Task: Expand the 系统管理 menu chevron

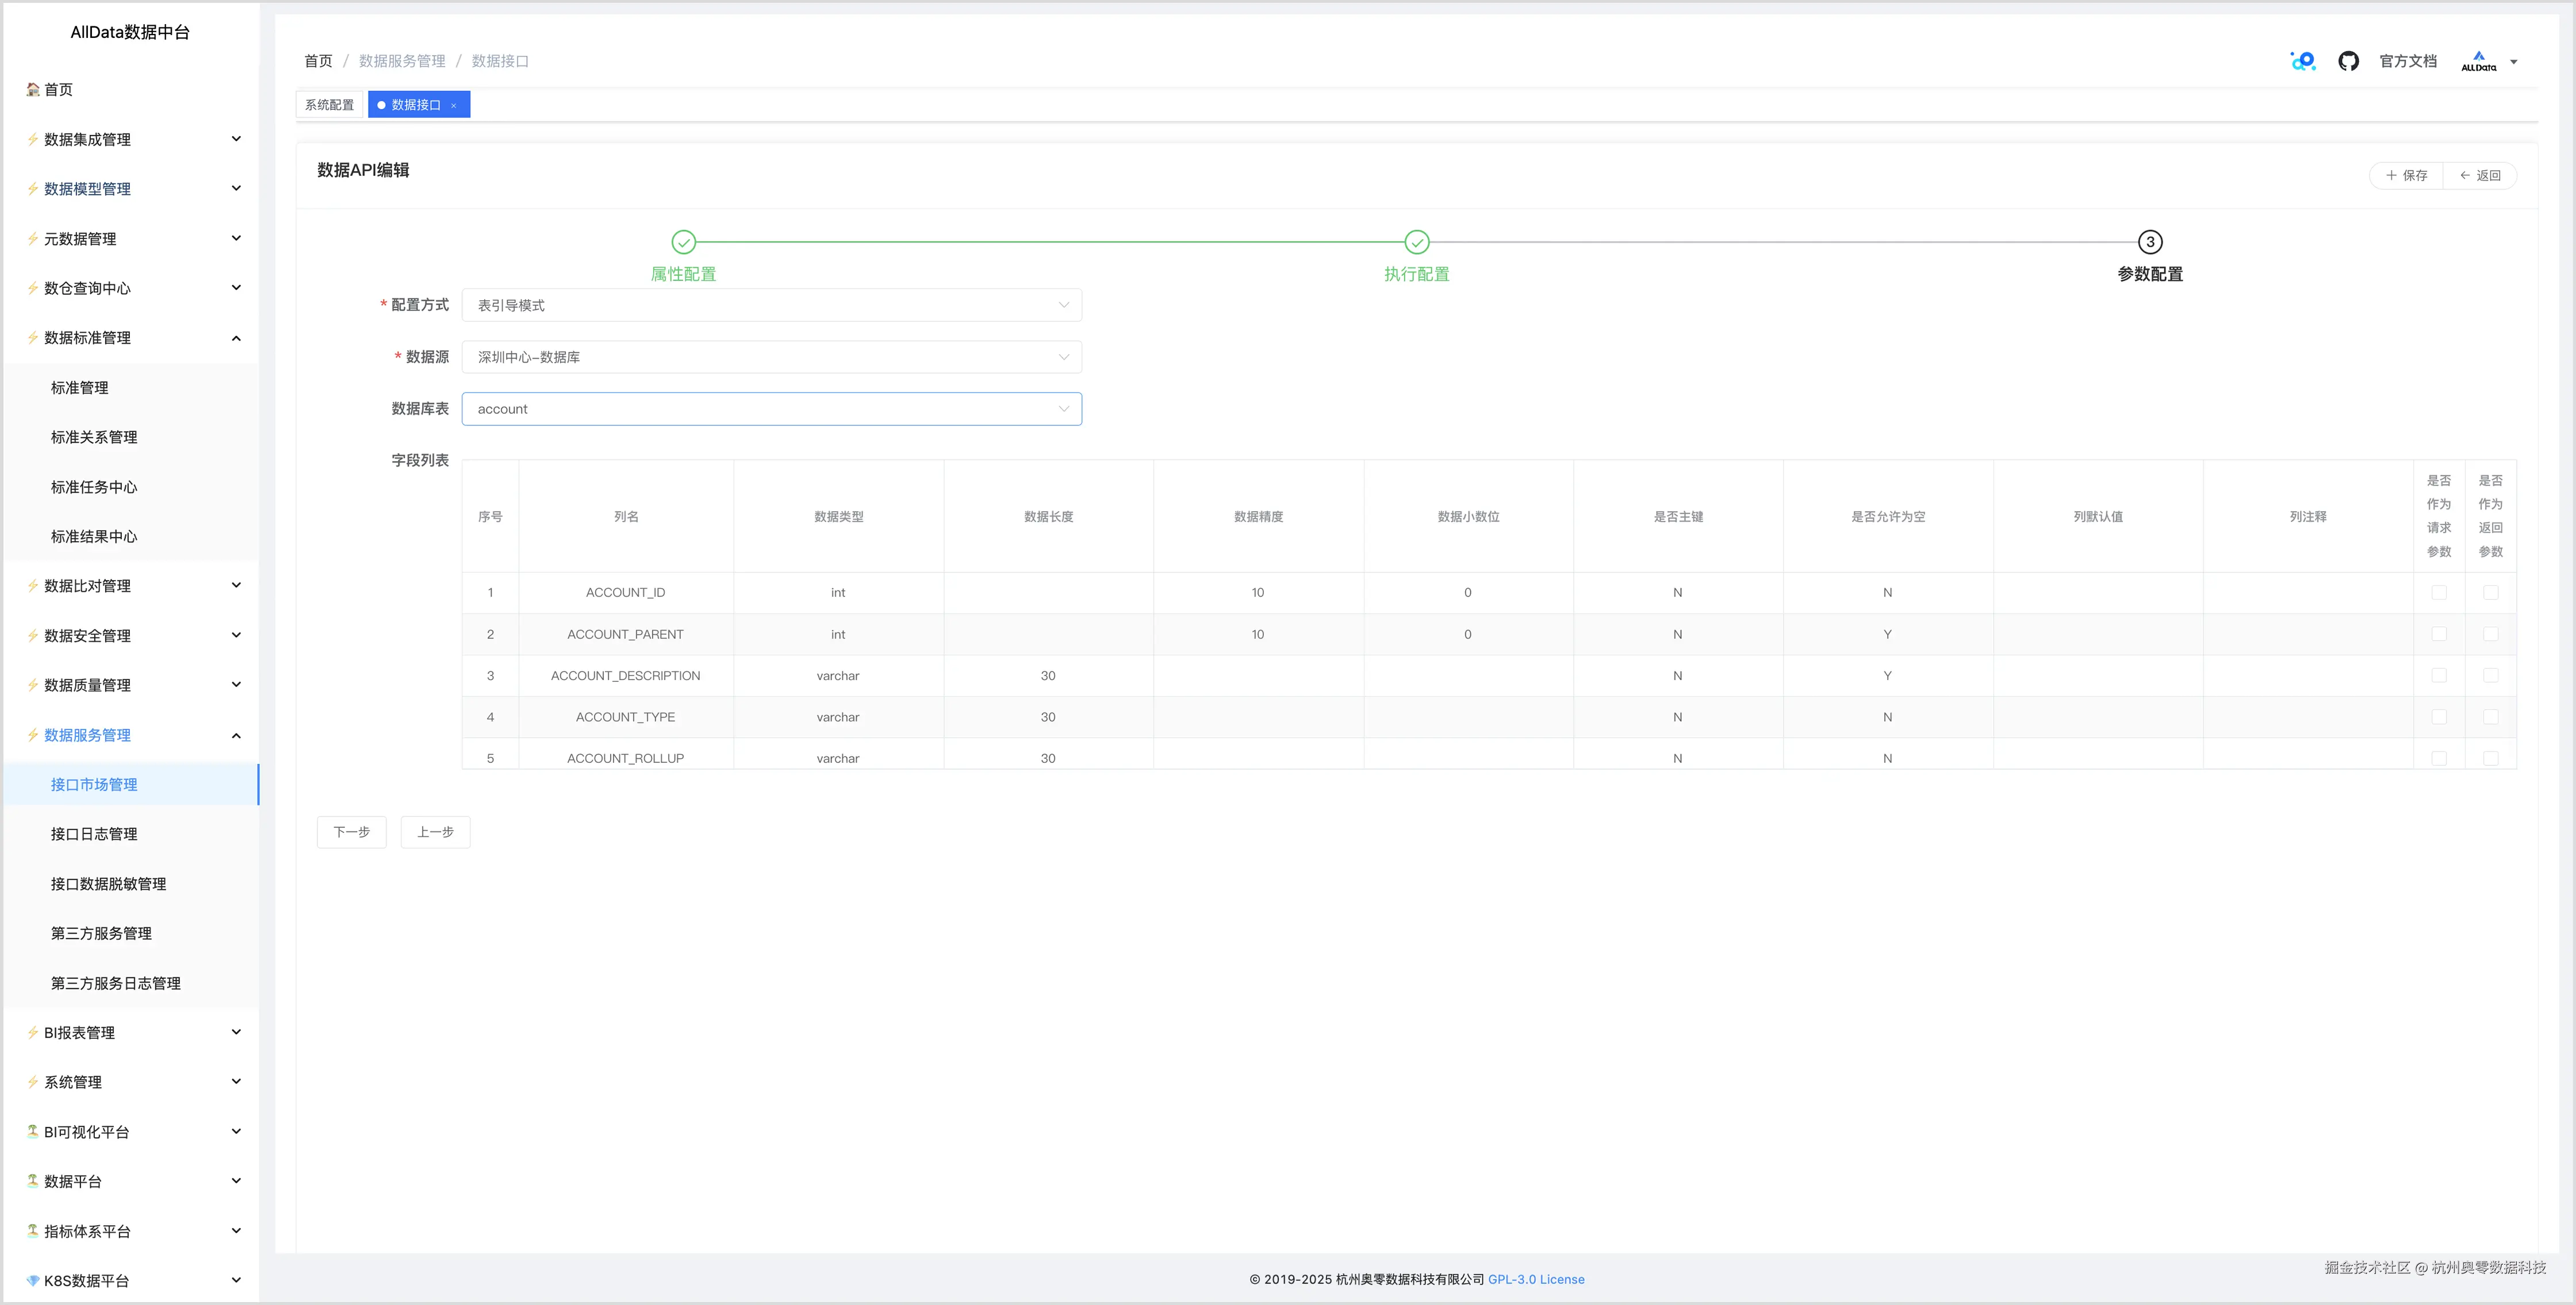Action: coord(236,1081)
